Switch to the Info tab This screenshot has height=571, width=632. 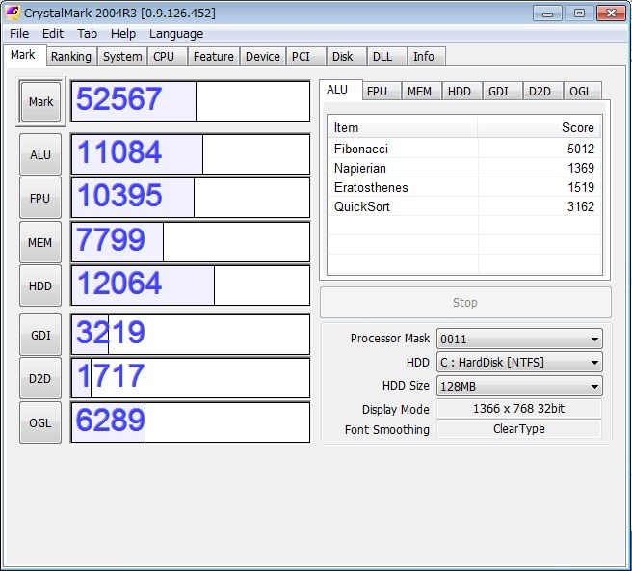[427, 57]
